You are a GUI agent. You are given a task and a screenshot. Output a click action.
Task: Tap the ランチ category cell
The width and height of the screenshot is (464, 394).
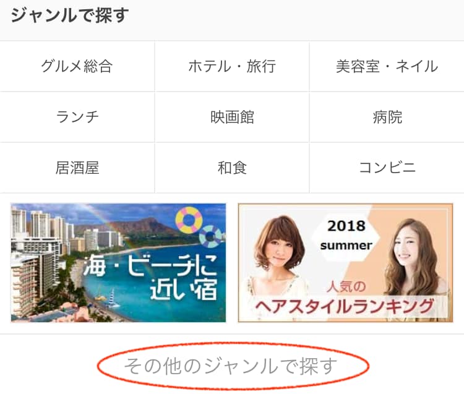[x=77, y=117]
